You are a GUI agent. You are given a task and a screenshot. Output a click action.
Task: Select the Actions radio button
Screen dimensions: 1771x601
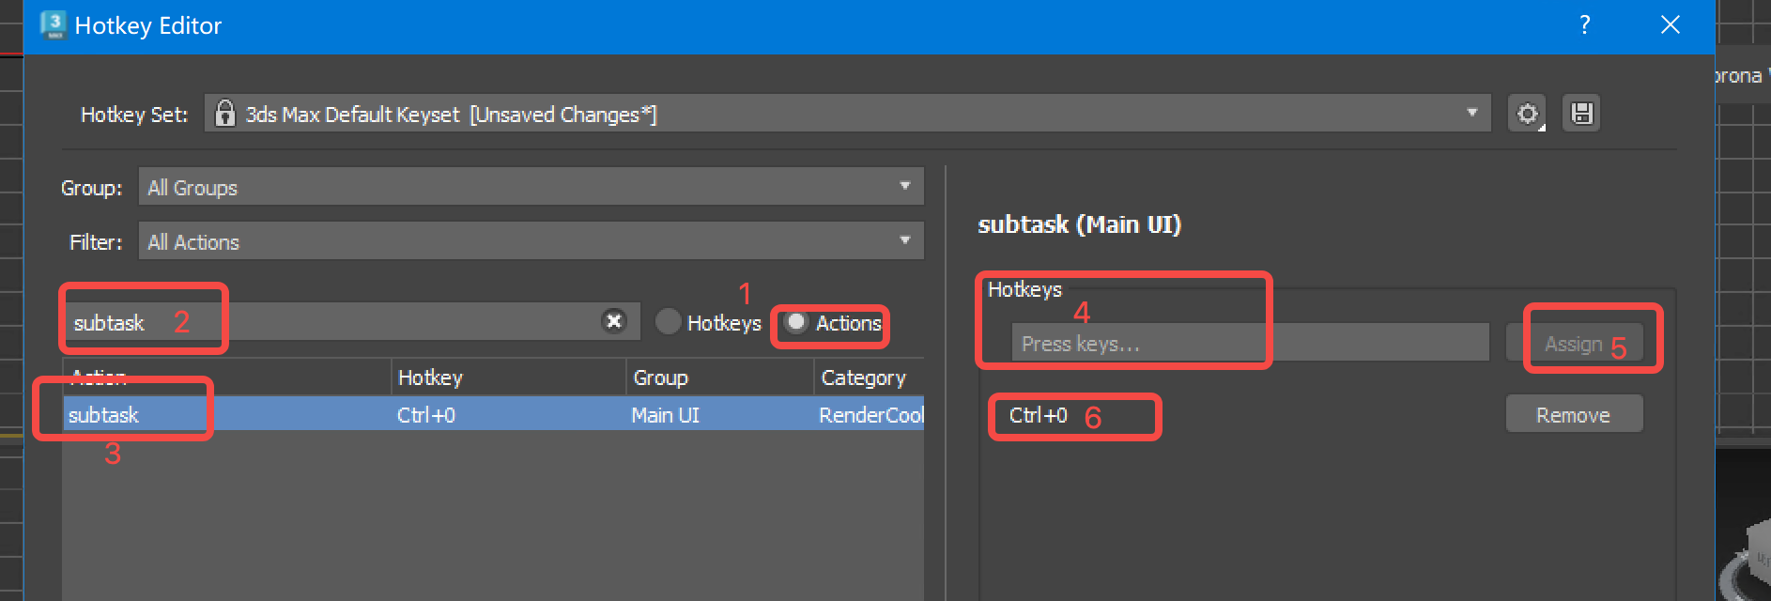[796, 322]
